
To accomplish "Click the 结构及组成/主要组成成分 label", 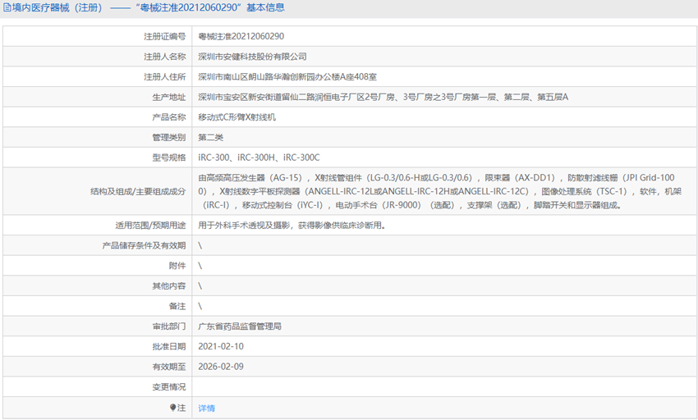I will pos(138,191).
